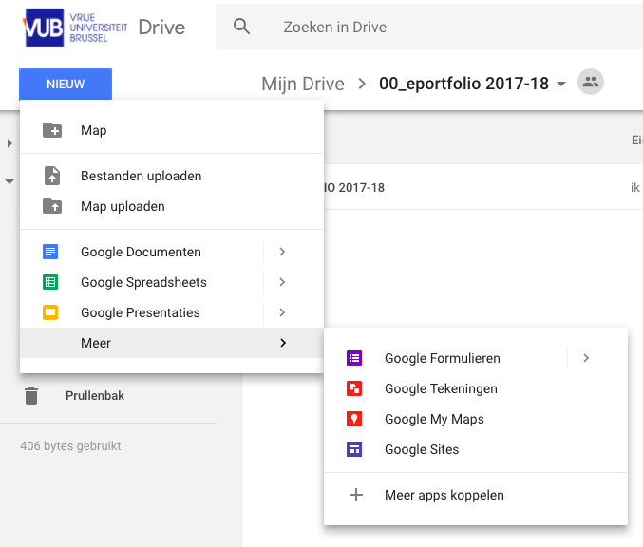Select Google Formulieren from submenu

(x=445, y=358)
